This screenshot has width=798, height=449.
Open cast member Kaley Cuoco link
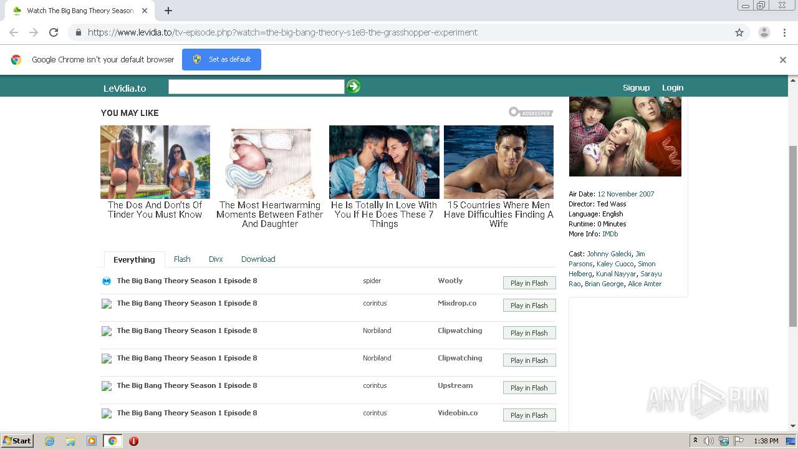615,264
